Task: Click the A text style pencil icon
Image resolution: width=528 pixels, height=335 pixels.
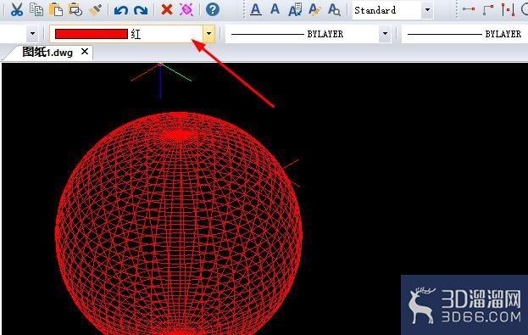Action: coord(314,9)
